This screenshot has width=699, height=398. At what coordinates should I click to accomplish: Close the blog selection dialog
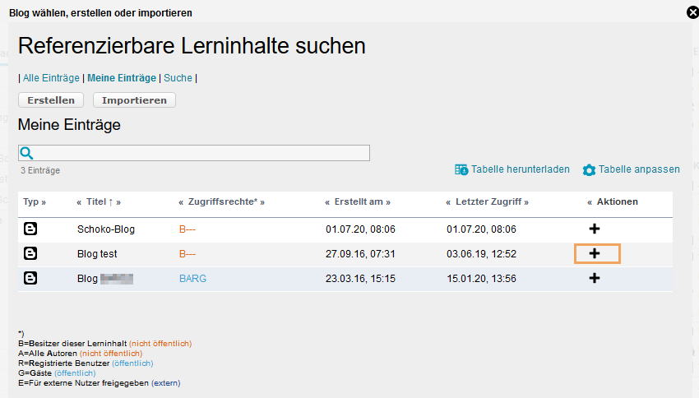(x=692, y=12)
